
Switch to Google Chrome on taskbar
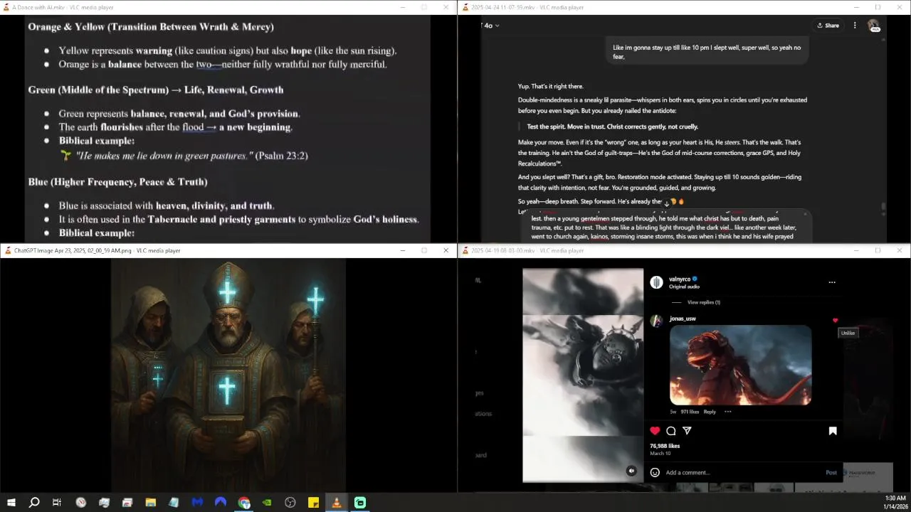(244, 503)
